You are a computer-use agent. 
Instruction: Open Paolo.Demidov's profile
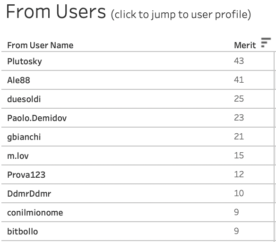(x=37, y=118)
